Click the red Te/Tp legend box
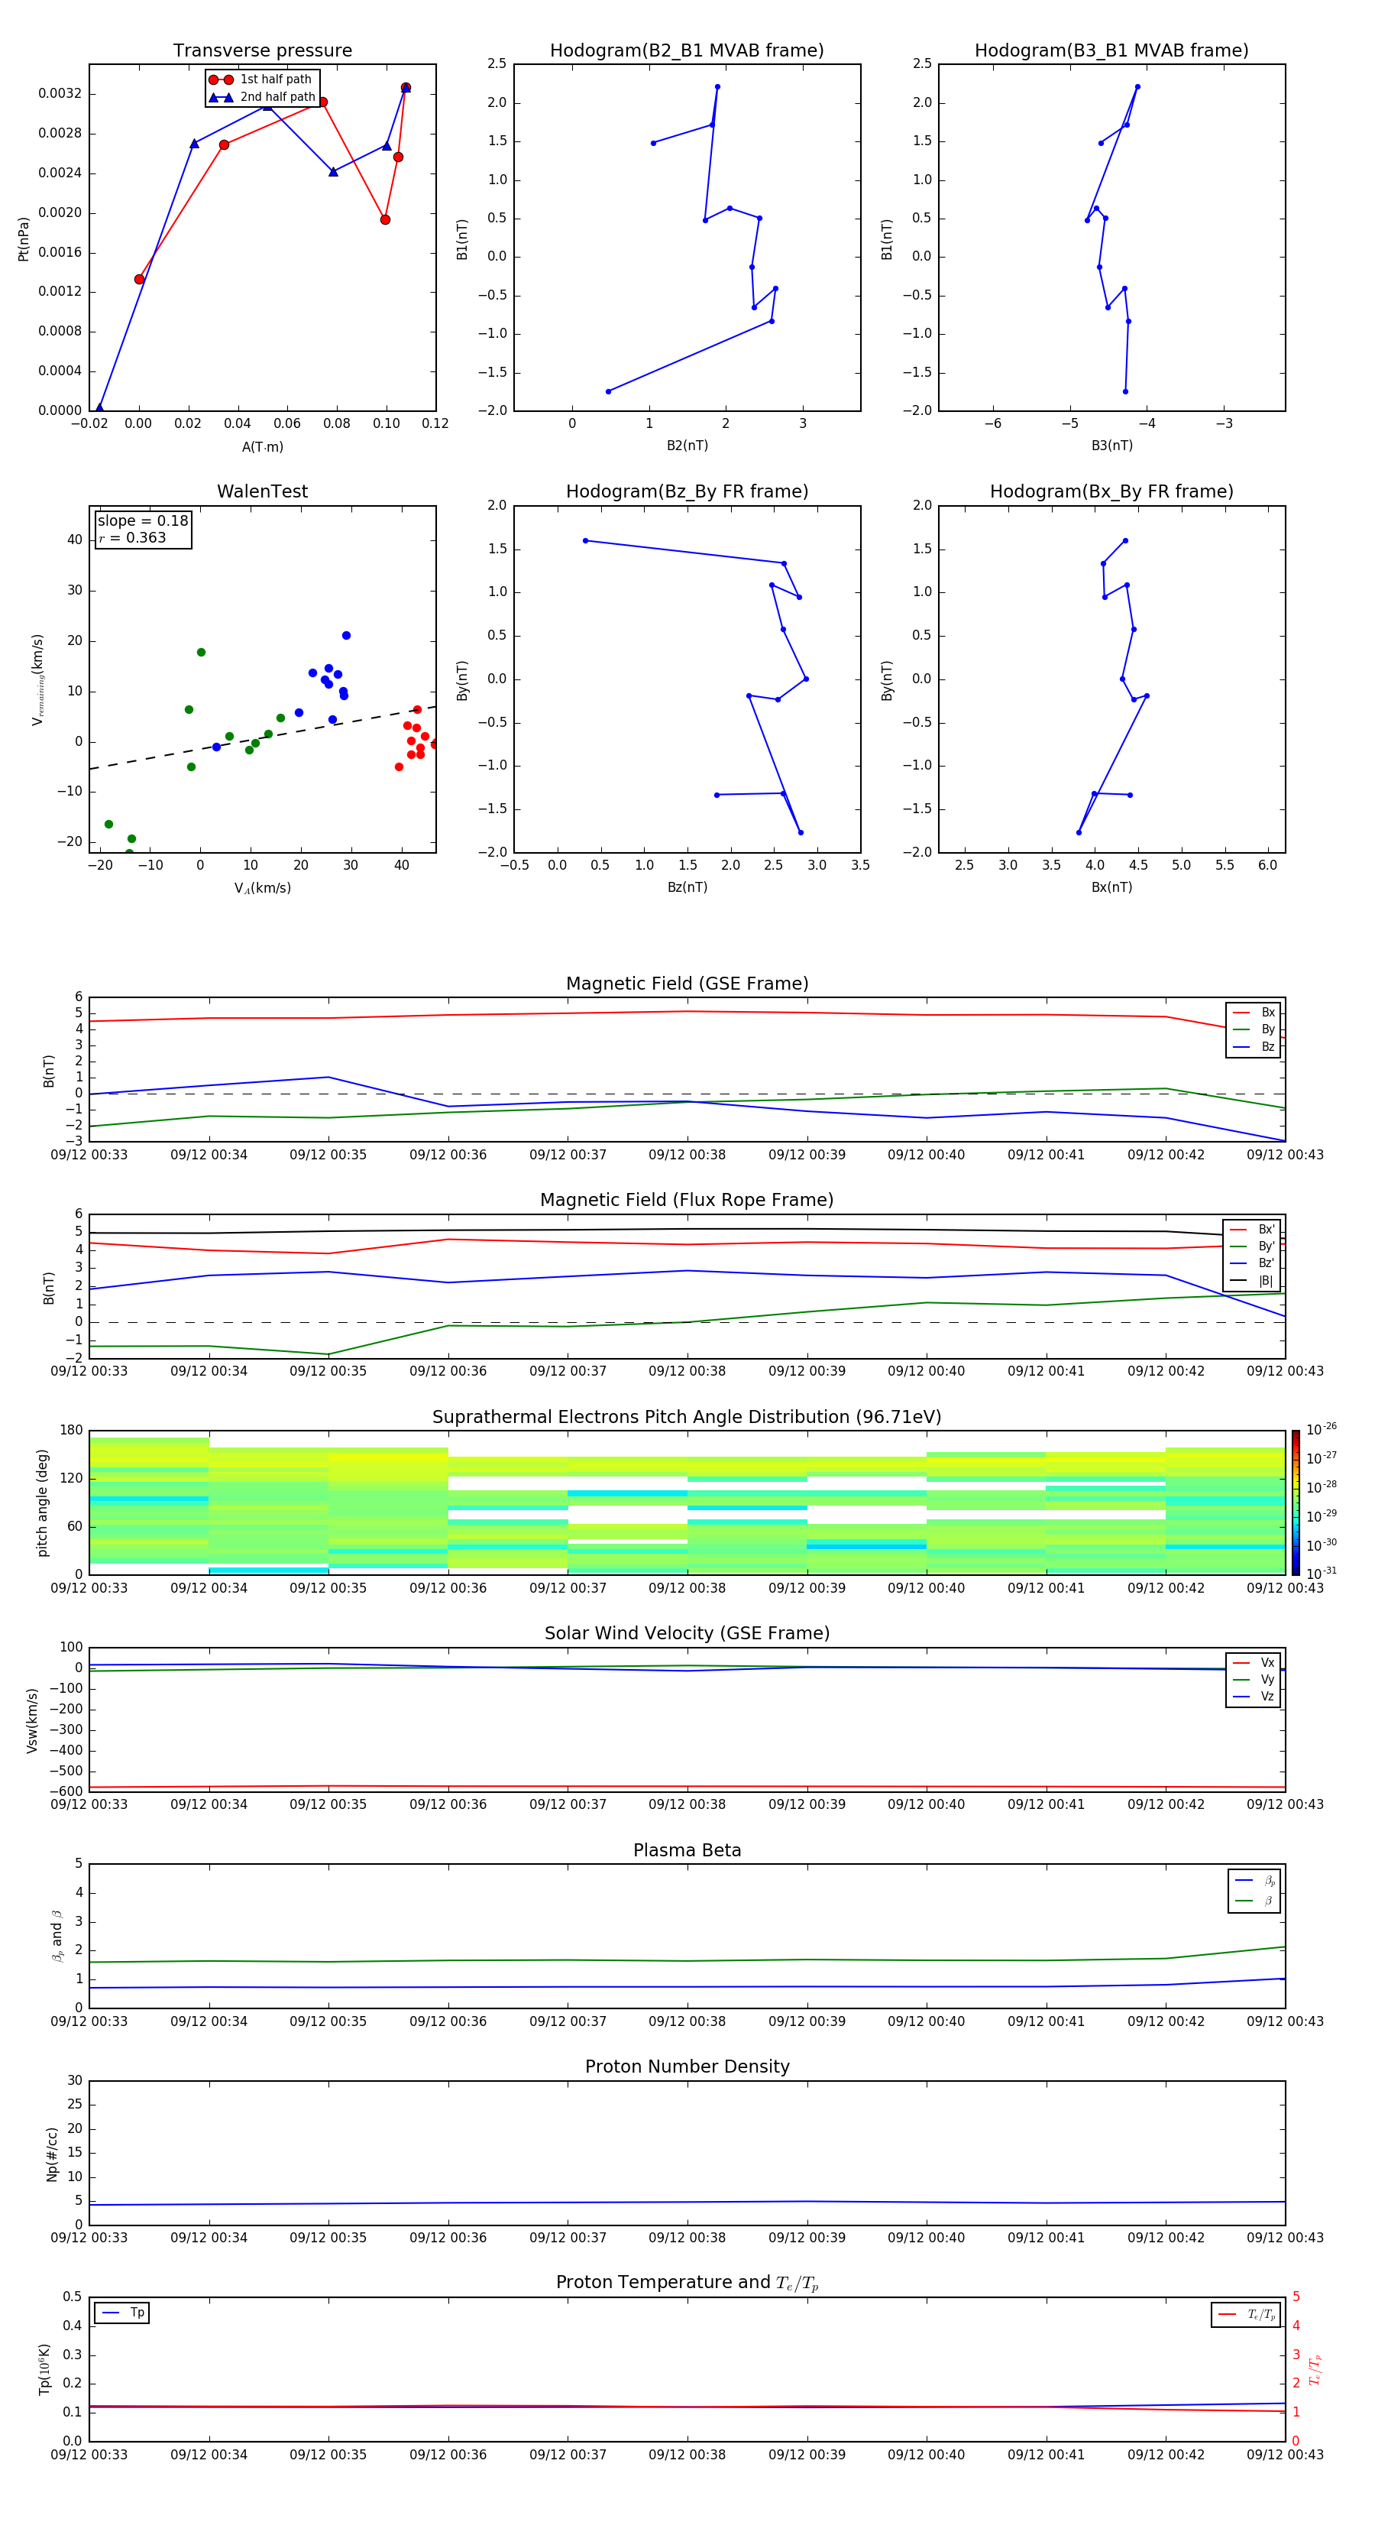The height and width of the screenshot is (2522, 1375). (1246, 2314)
